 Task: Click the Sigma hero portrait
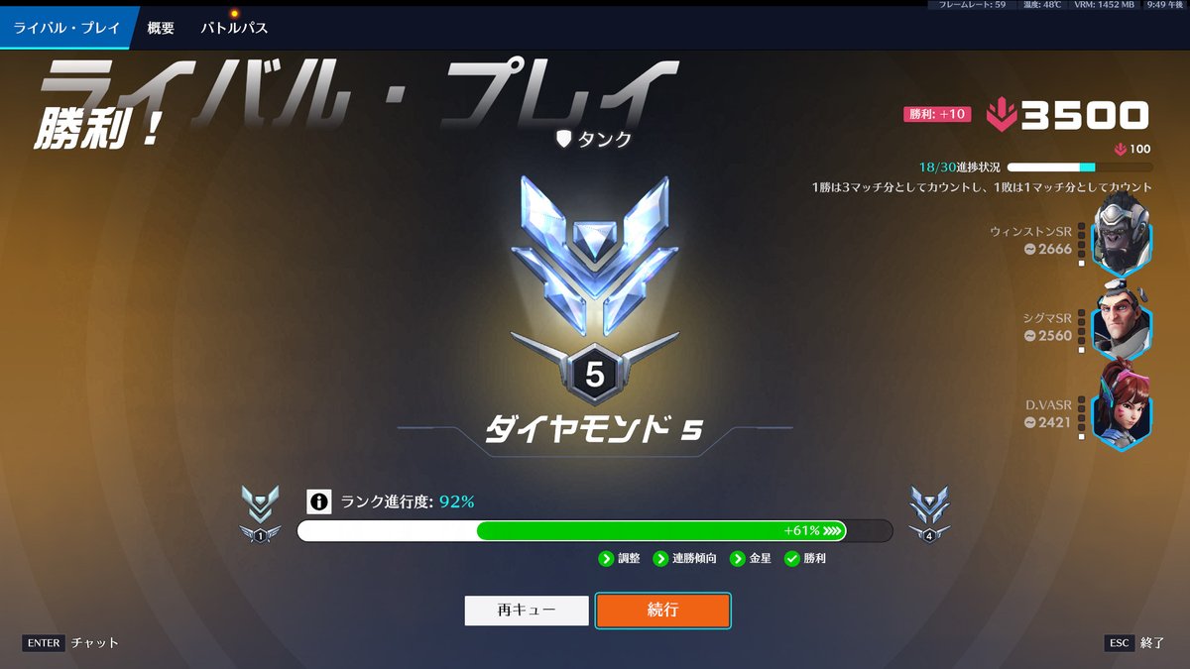[x=1121, y=318]
